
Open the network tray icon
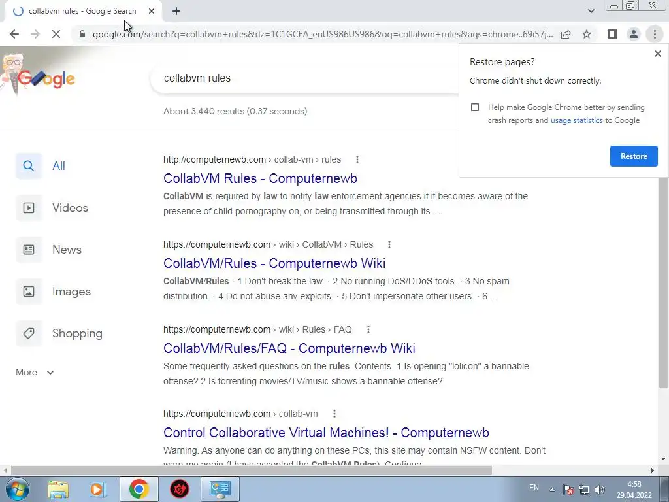(584, 490)
